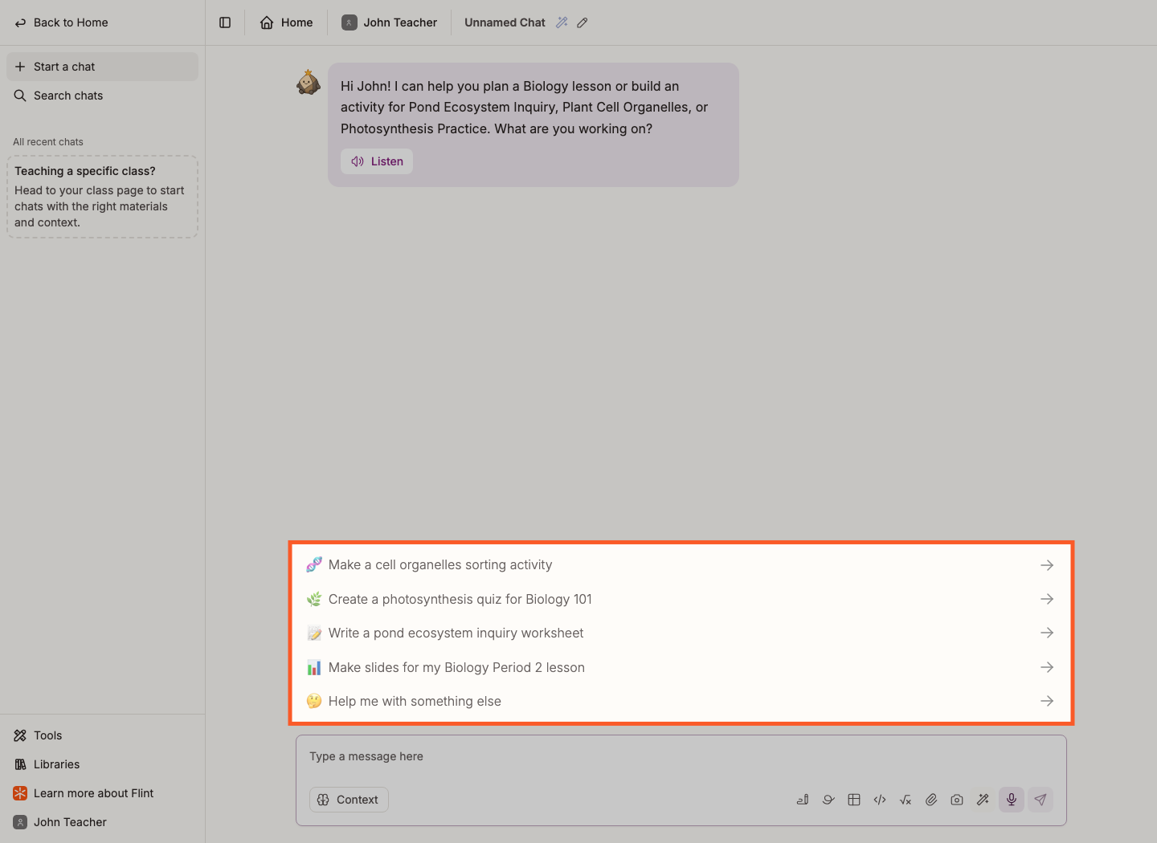Choose 'Help me with something else'

[681, 701]
